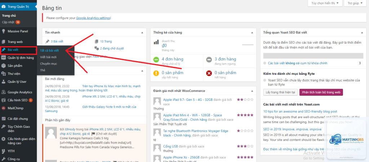This screenshot has height=162, width=369.
Task: Click the EllHody commenter avatar thumbnail
Action: (x=50, y=133)
